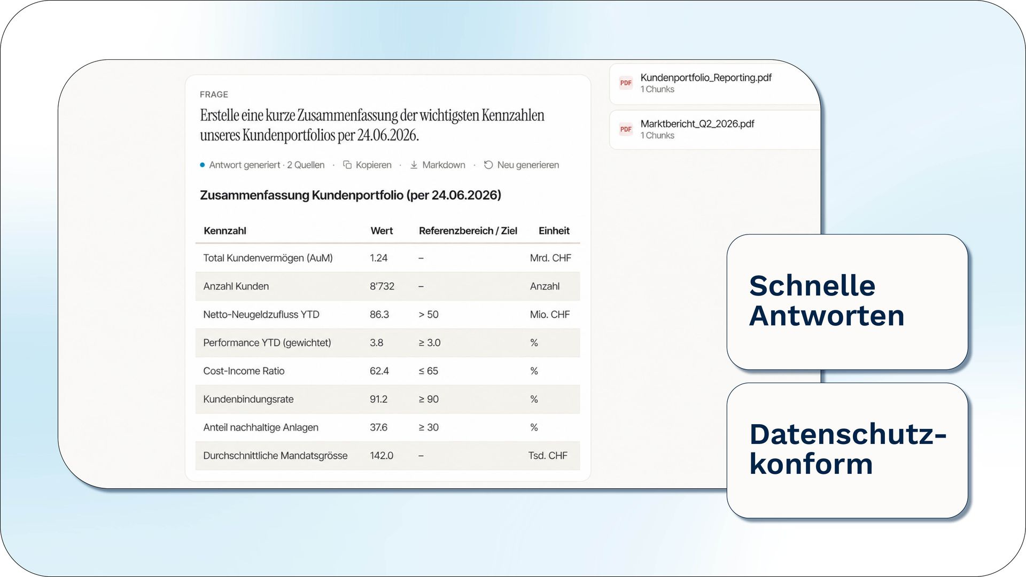
Task: Click Neu generieren text
Action: (x=528, y=165)
